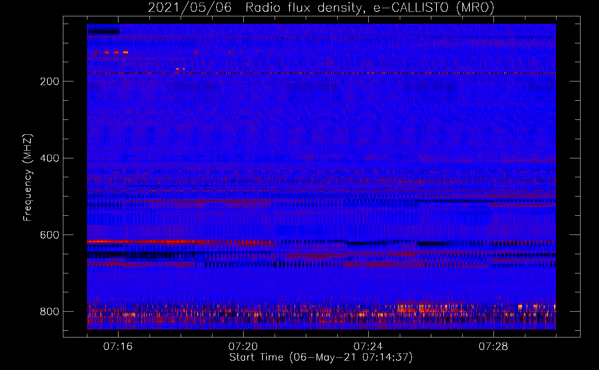599x370 pixels.
Task: Click the "400" frequency tick label
Action: (x=49, y=158)
